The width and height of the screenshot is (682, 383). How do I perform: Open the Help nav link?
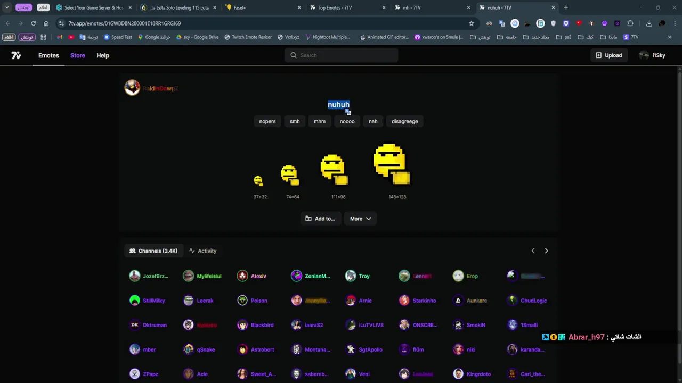[x=103, y=55]
